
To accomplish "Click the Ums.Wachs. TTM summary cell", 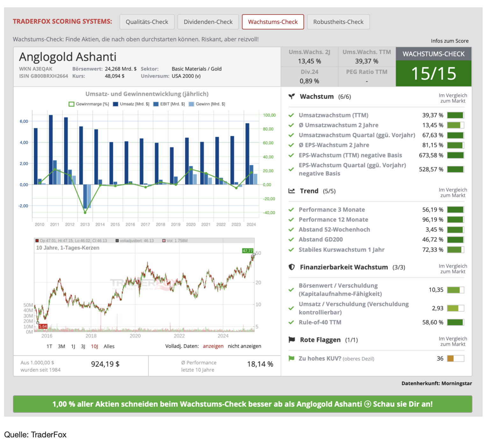I will pyautogui.click(x=367, y=57).
